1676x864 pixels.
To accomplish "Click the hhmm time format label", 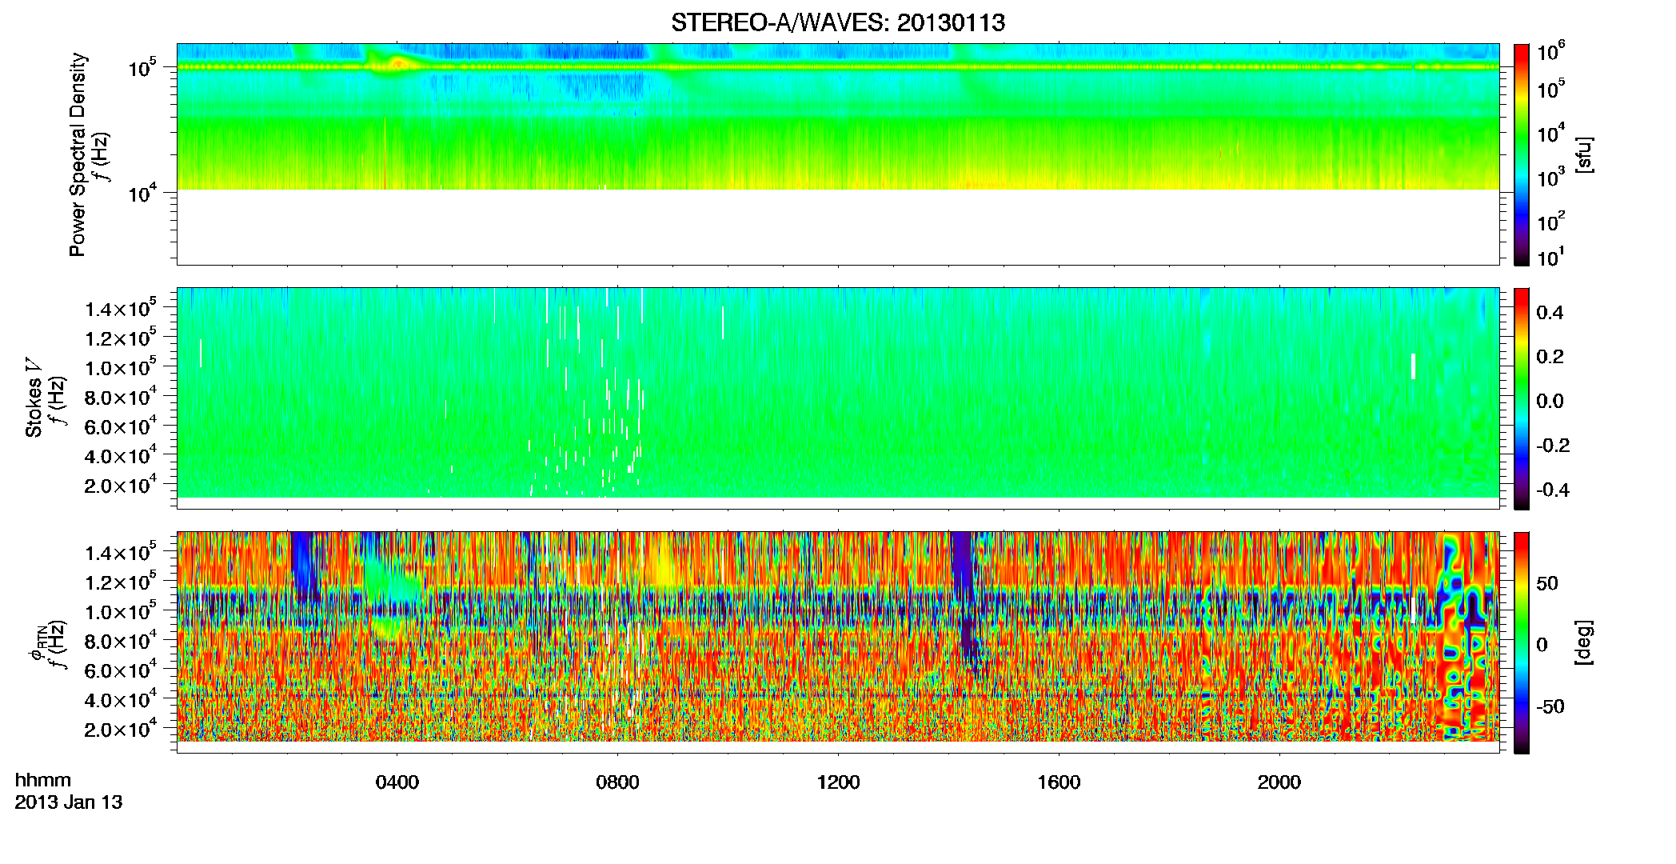I will pyautogui.click(x=43, y=781).
